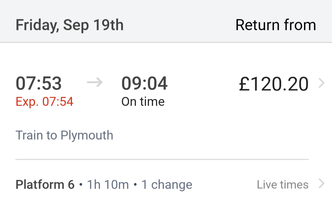Screen dimensions: 332x197
Task: Click the arrow between departure and arrival times
Action: (94, 83)
